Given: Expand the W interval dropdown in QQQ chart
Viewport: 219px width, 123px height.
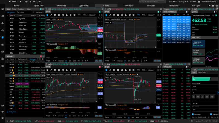Looking at the screenshot, I should click(x=86, y=61).
